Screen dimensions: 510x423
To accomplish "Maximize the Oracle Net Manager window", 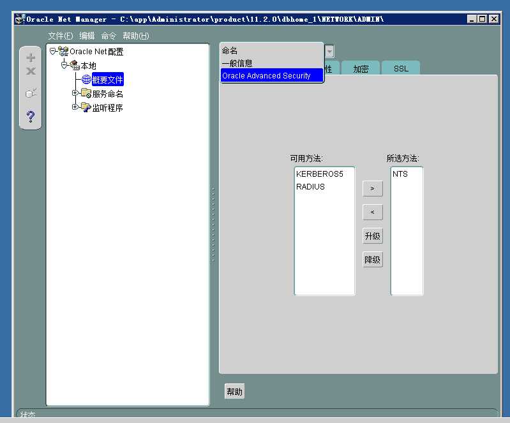I will tap(483, 19).
